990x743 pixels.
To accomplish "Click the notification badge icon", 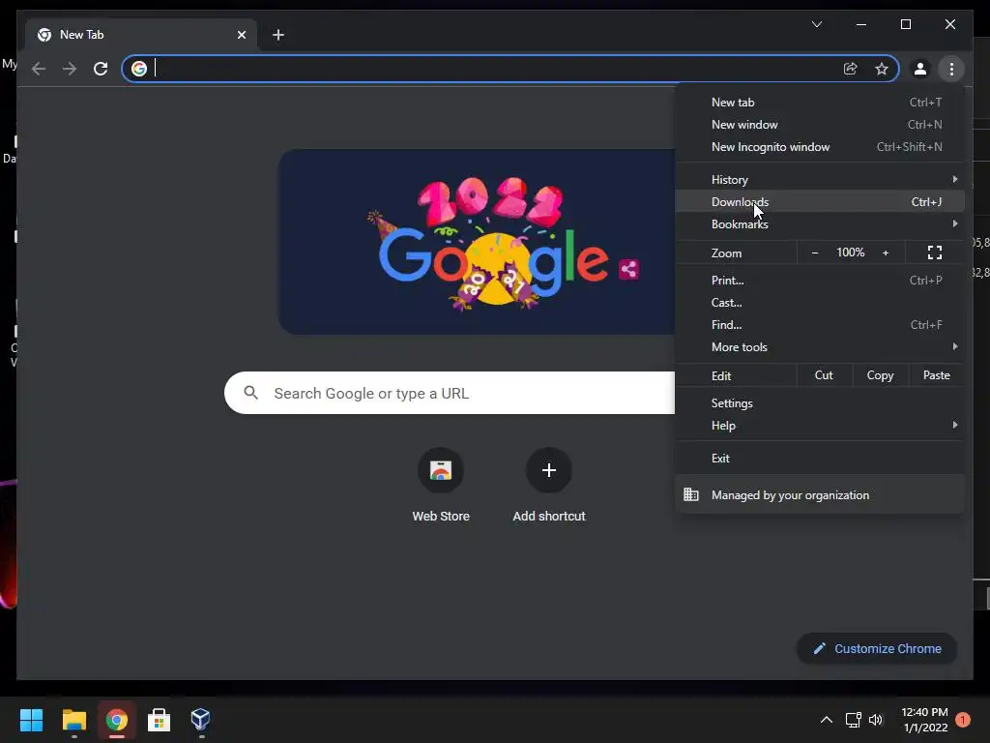I will click(x=963, y=720).
